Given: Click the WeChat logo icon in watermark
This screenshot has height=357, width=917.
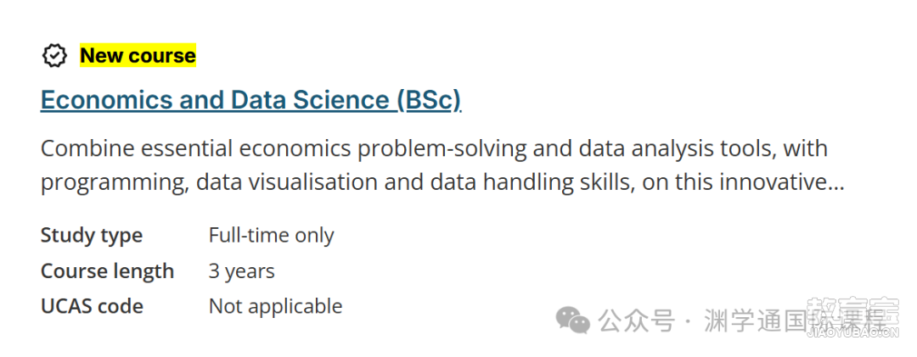Looking at the screenshot, I should click(572, 321).
